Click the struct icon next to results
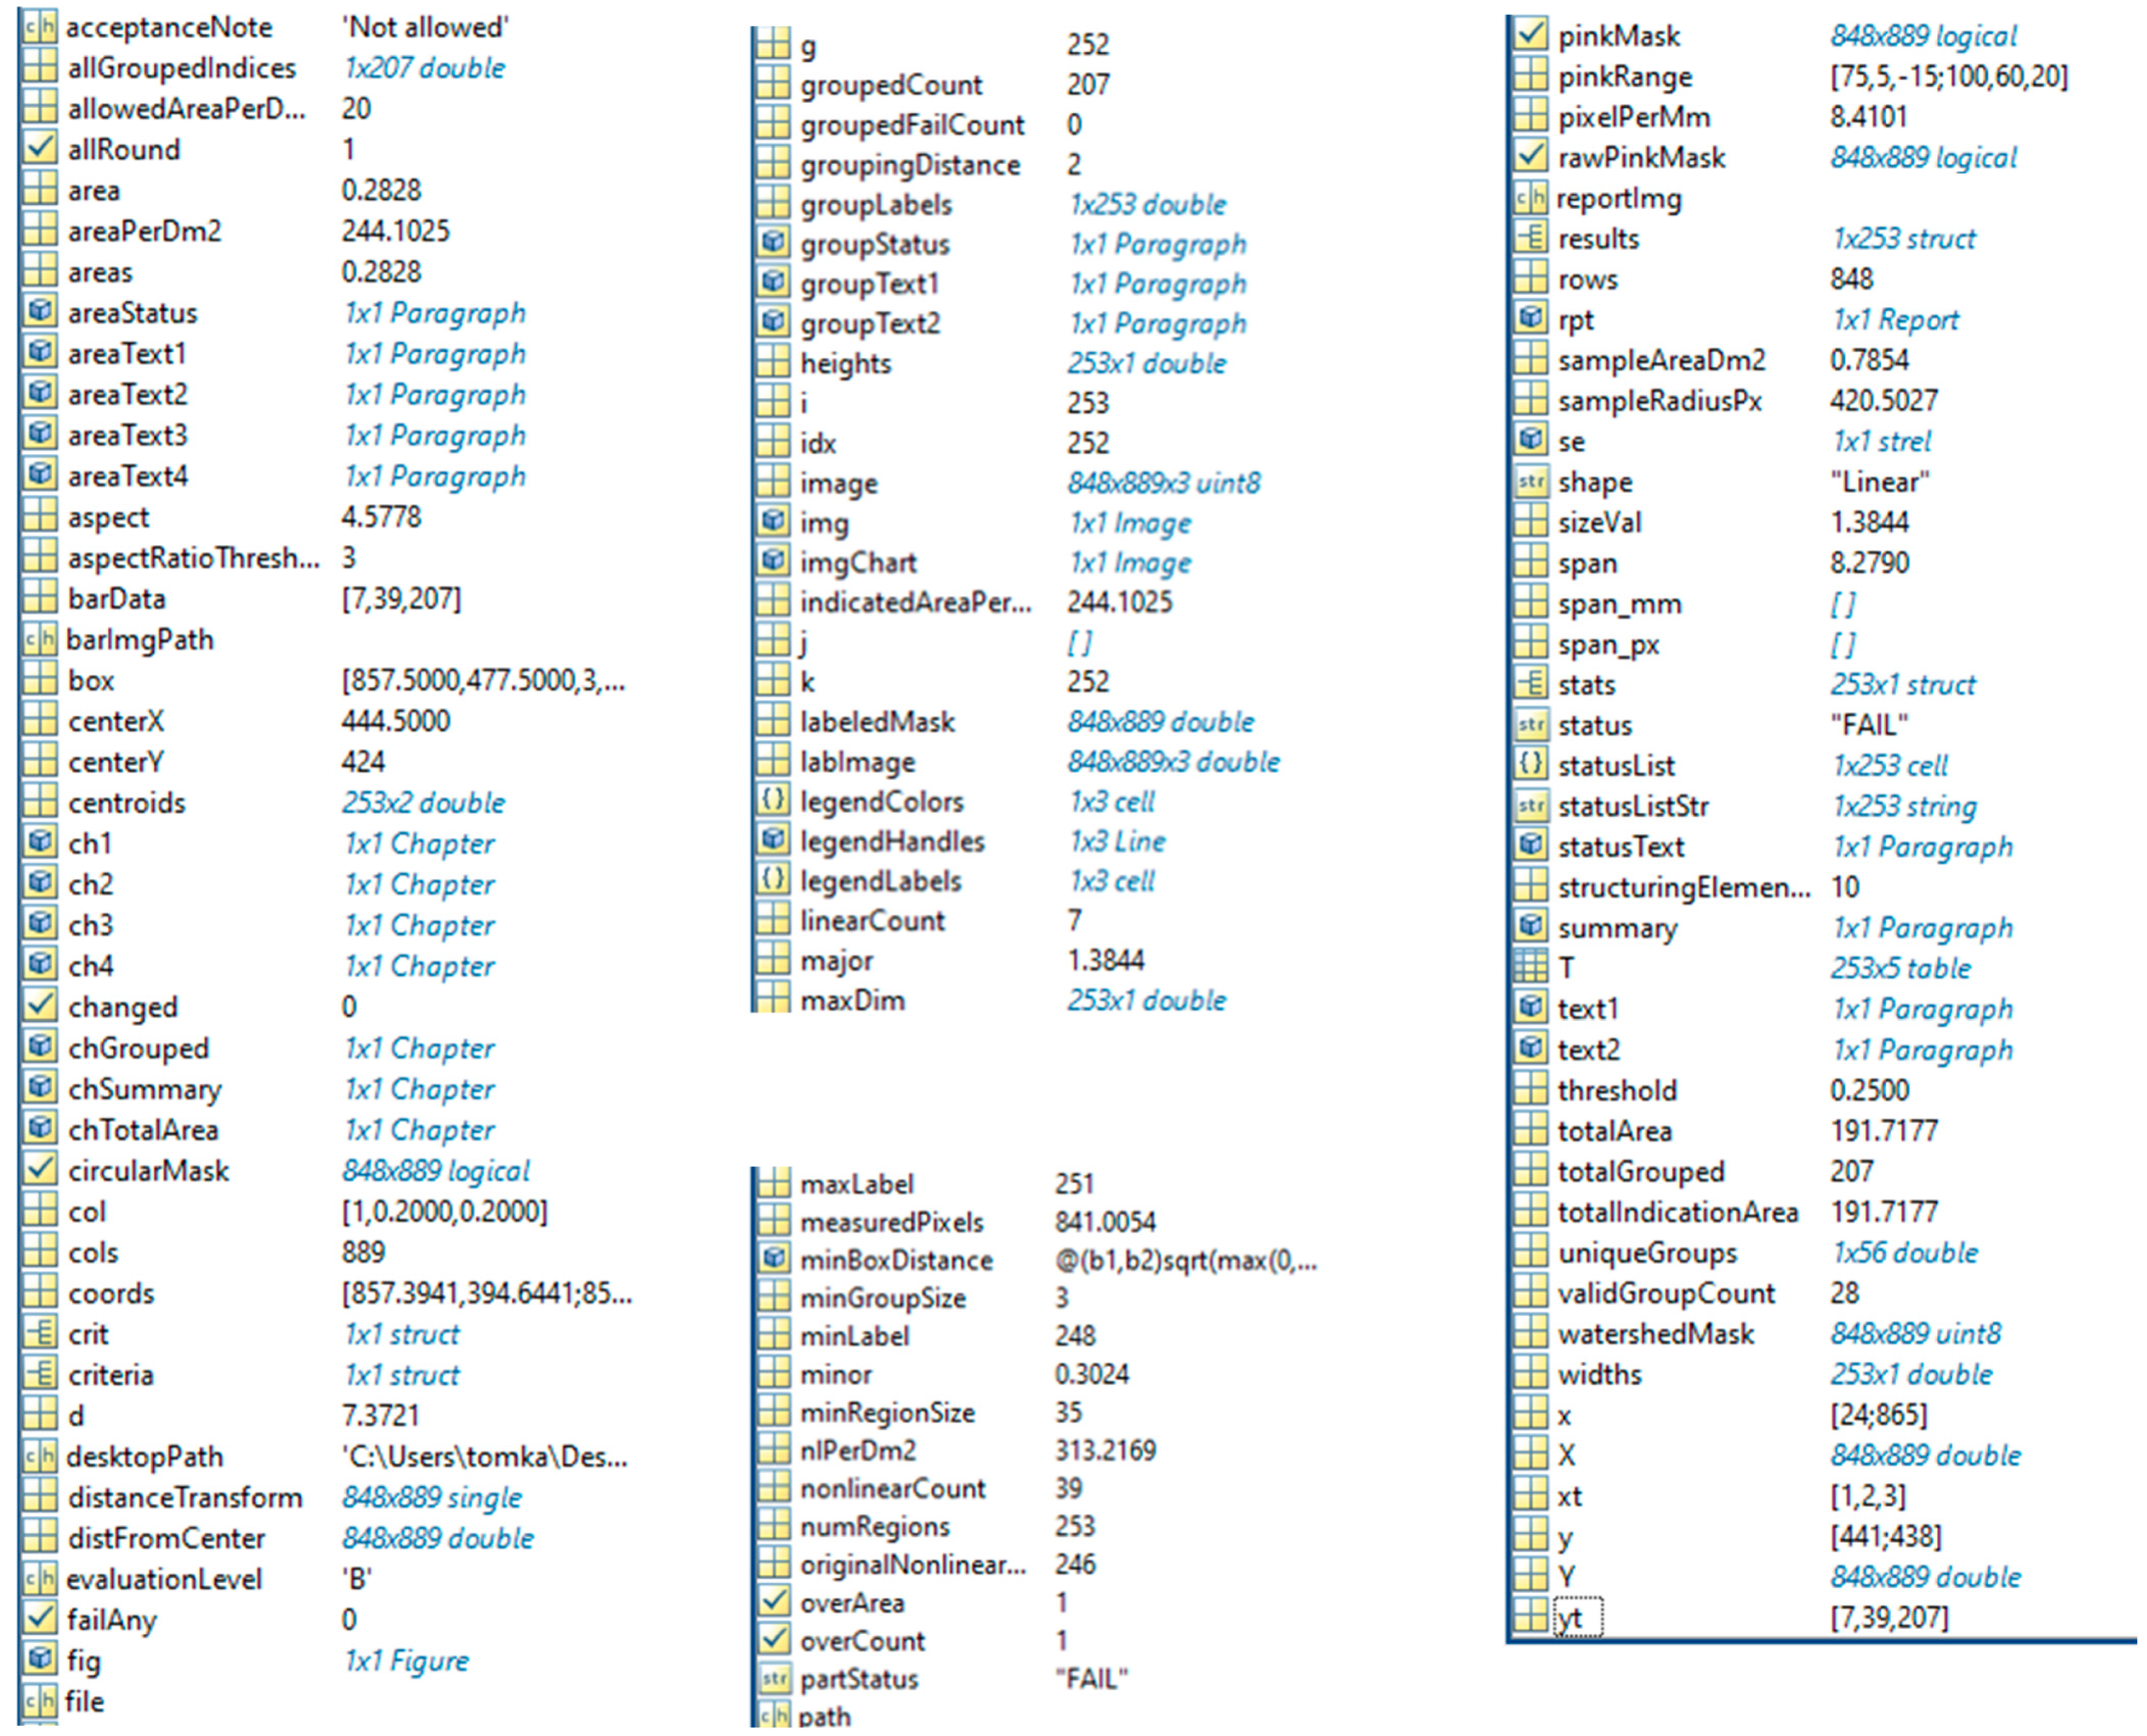 tap(1530, 238)
